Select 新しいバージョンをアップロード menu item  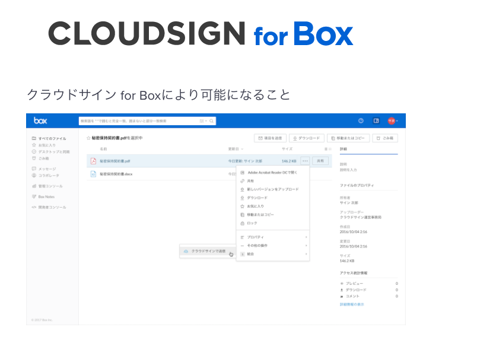pyautogui.click(x=272, y=189)
